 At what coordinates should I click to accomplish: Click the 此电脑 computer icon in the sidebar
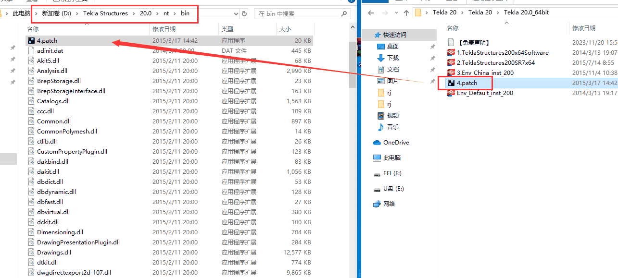tap(377, 158)
